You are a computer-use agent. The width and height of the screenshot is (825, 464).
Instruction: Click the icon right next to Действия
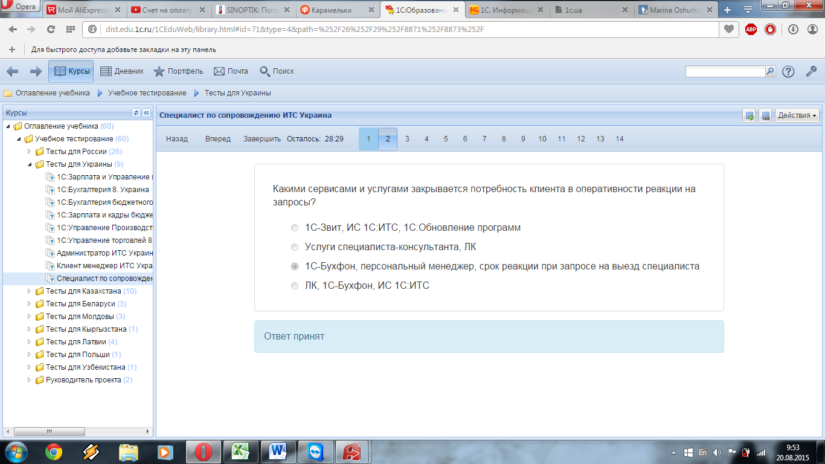point(765,115)
